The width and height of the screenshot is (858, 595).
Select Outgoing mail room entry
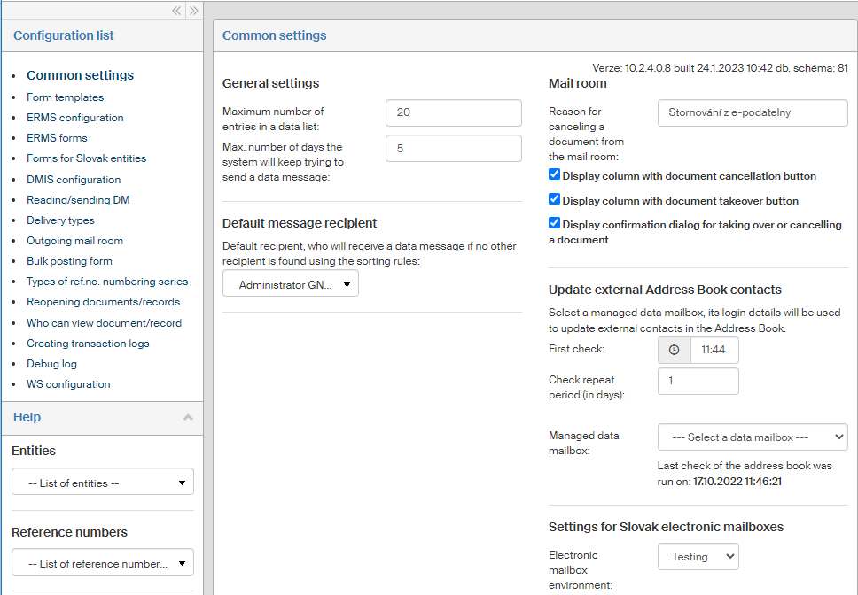(x=74, y=241)
